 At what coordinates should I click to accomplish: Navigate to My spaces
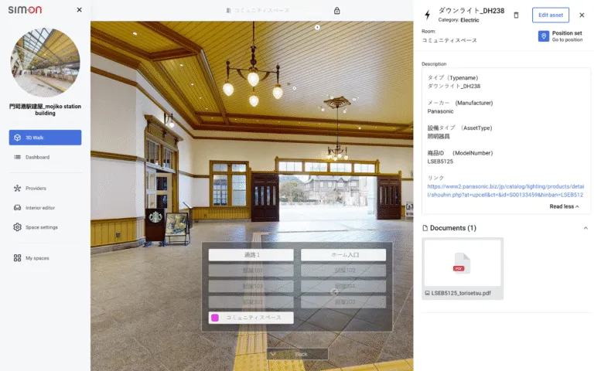point(36,257)
